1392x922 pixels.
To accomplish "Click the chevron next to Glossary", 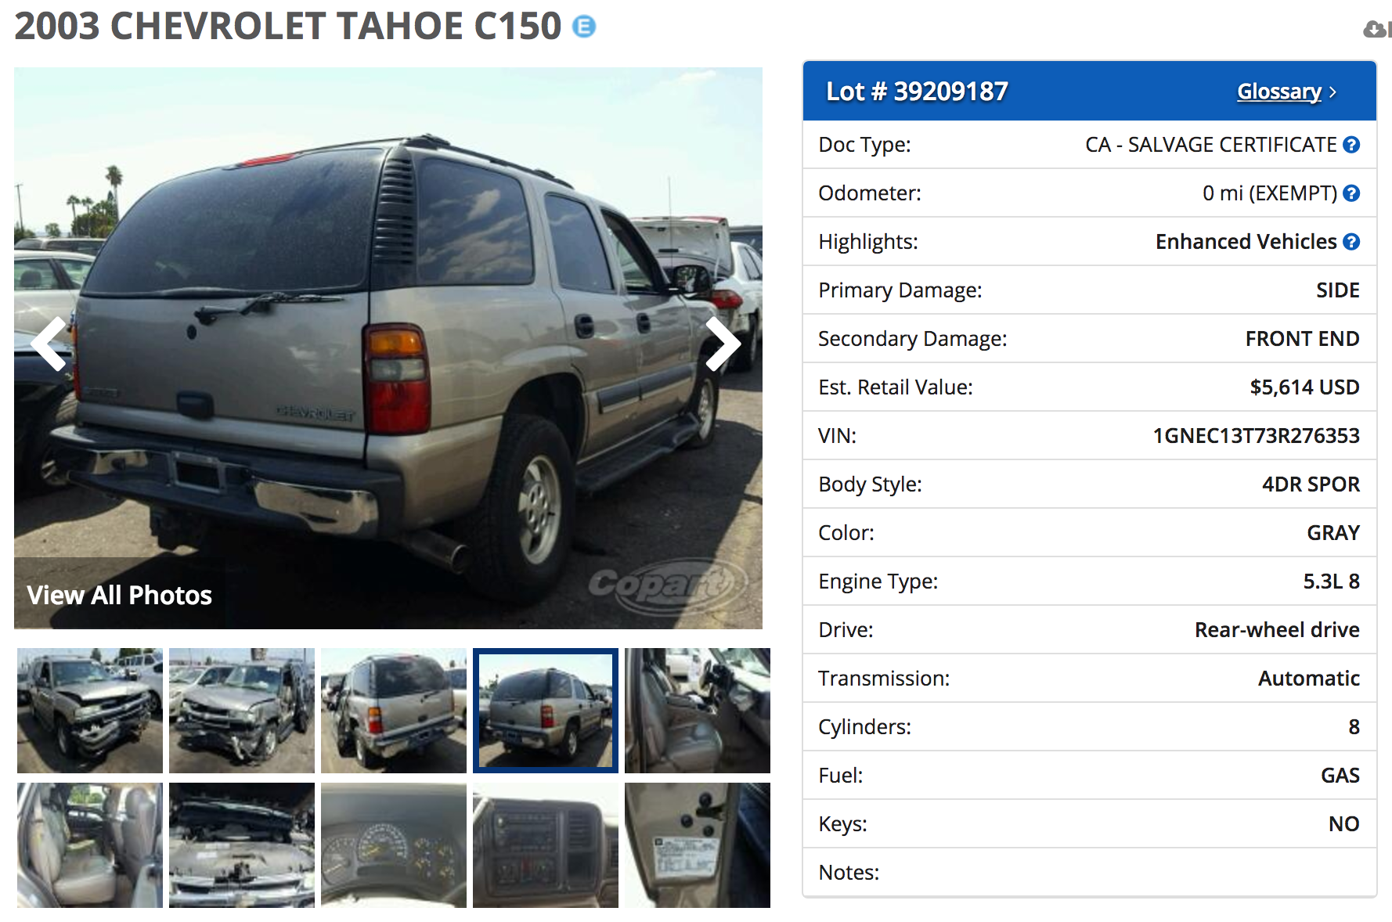I will pos(1332,92).
